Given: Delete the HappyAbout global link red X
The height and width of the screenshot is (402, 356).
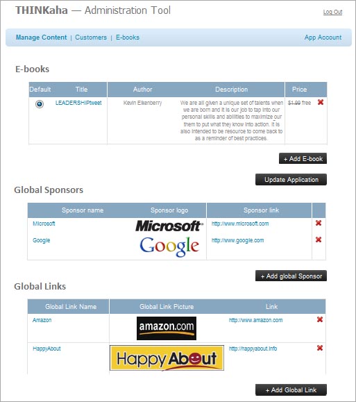Looking at the screenshot, I should [x=320, y=348].
